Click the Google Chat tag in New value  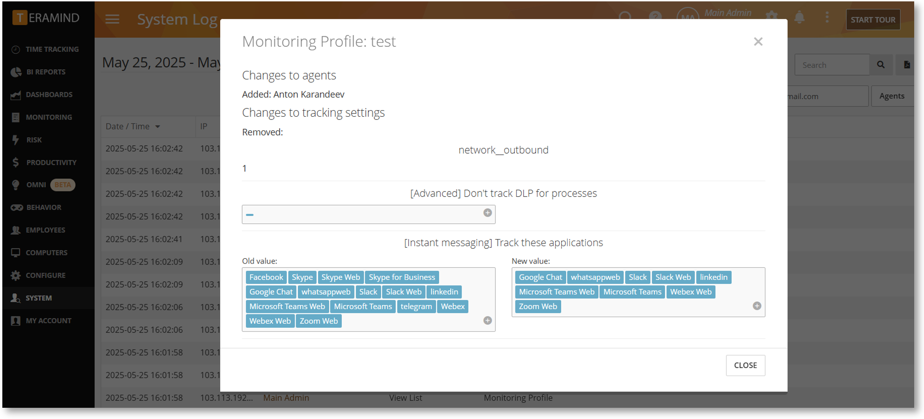541,277
